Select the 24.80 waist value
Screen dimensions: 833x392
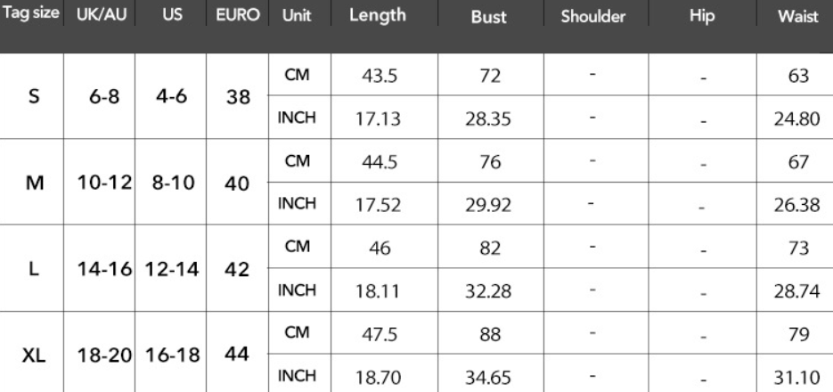[796, 118]
